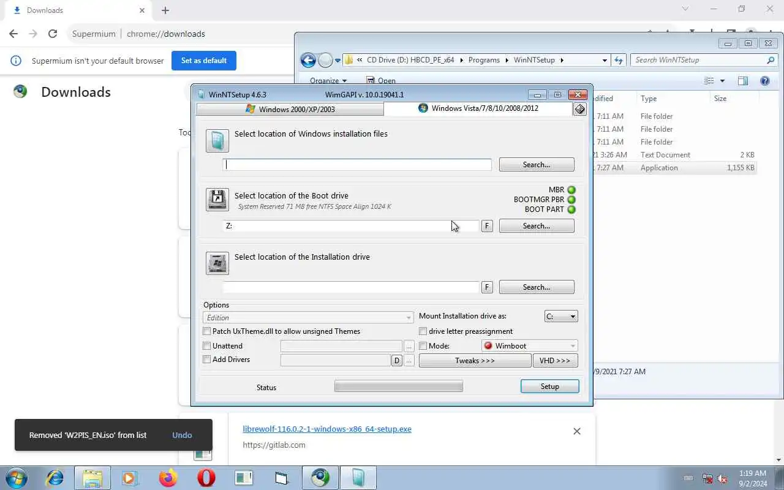Enable drive letter preassignment checkbox
Viewport: 784px width, 490px height.
point(423,331)
